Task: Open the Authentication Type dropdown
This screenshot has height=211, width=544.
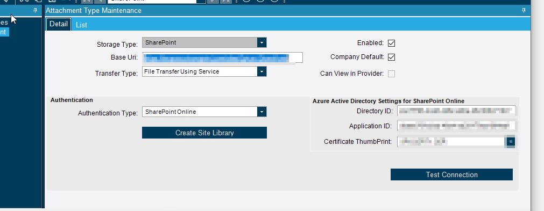Action: [x=262, y=112]
